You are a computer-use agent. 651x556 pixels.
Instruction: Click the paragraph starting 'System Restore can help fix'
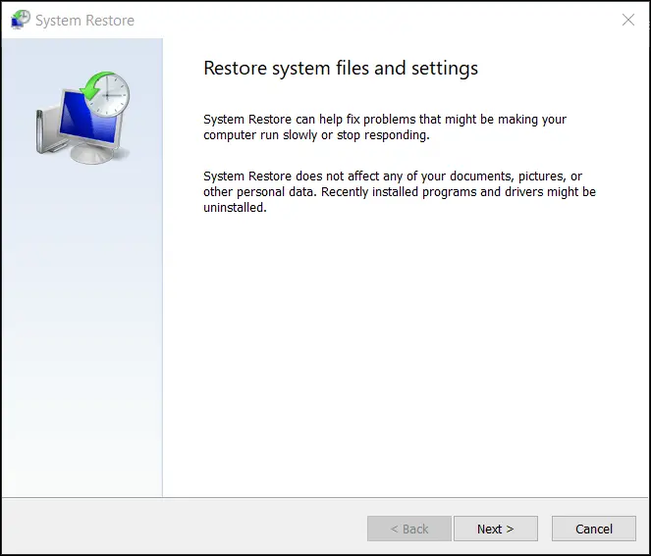tap(385, 126)
